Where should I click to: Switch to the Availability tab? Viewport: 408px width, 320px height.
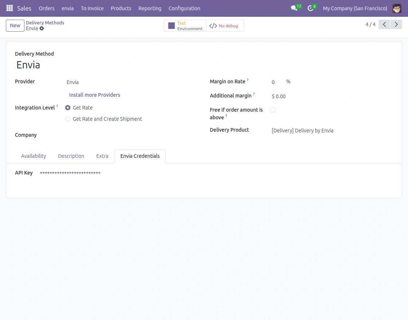[x=33, y=156]
